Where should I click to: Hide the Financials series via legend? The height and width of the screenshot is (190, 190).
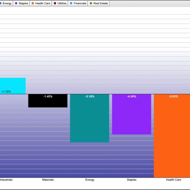[x=78, y=3]
